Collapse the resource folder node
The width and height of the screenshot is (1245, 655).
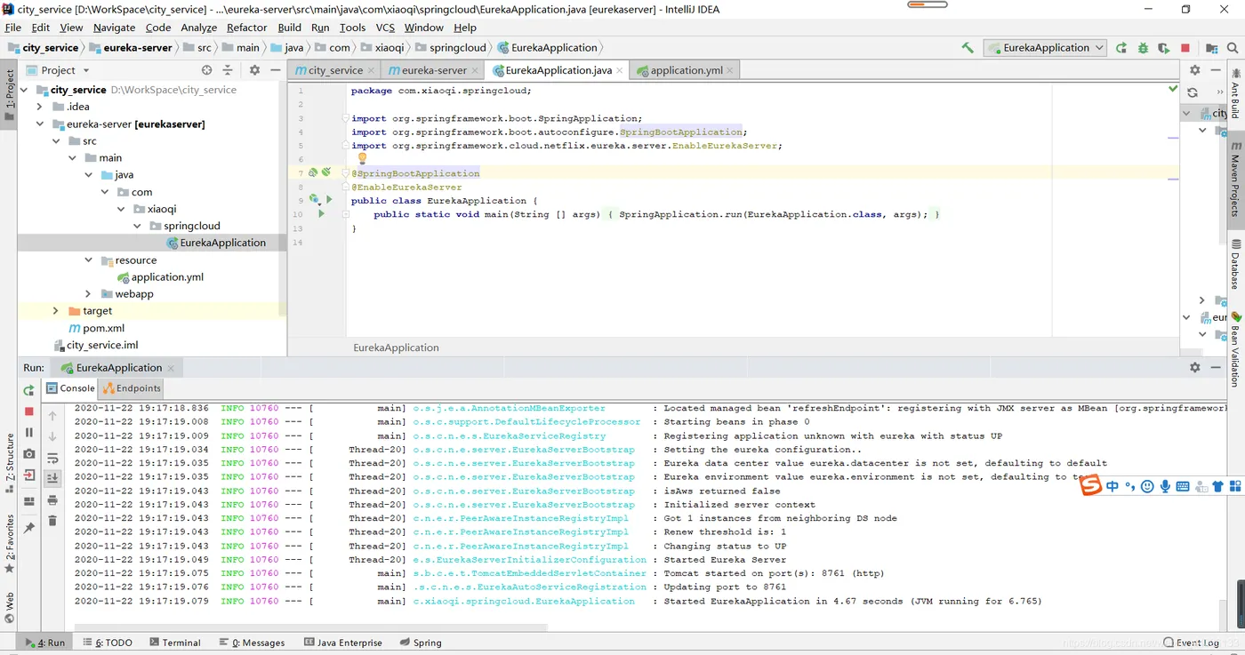(x=88, y=260)
